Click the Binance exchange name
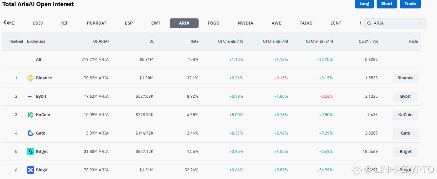 click(x=44, y=78)
